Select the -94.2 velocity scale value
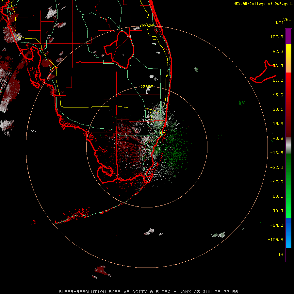This screenshot has height=294, width=294. pyautogui.click(x=277, y=225)
